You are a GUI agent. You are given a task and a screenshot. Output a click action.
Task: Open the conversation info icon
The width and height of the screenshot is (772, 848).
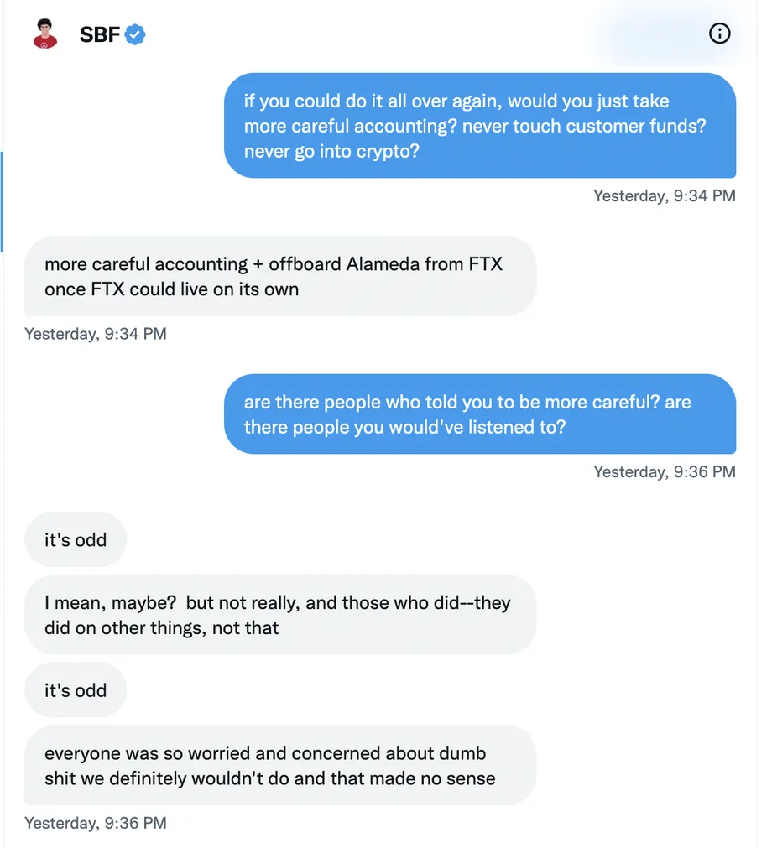coord(719,34)
